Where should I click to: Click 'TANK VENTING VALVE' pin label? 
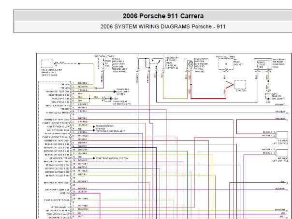pos(58,214)
